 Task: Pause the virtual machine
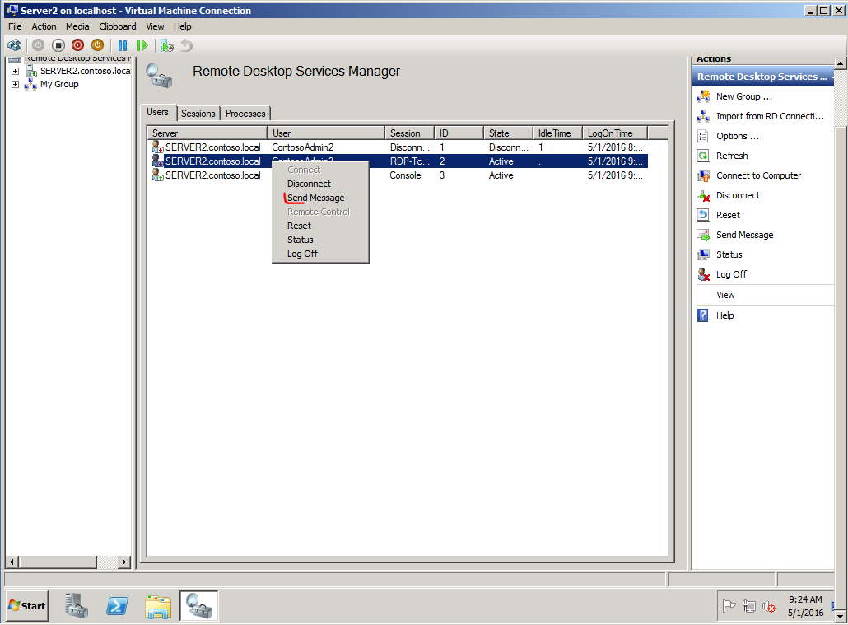click(x=123, y=45)
